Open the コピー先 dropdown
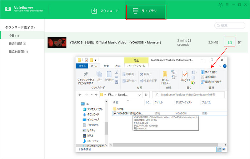 click(x=129, y=81)
